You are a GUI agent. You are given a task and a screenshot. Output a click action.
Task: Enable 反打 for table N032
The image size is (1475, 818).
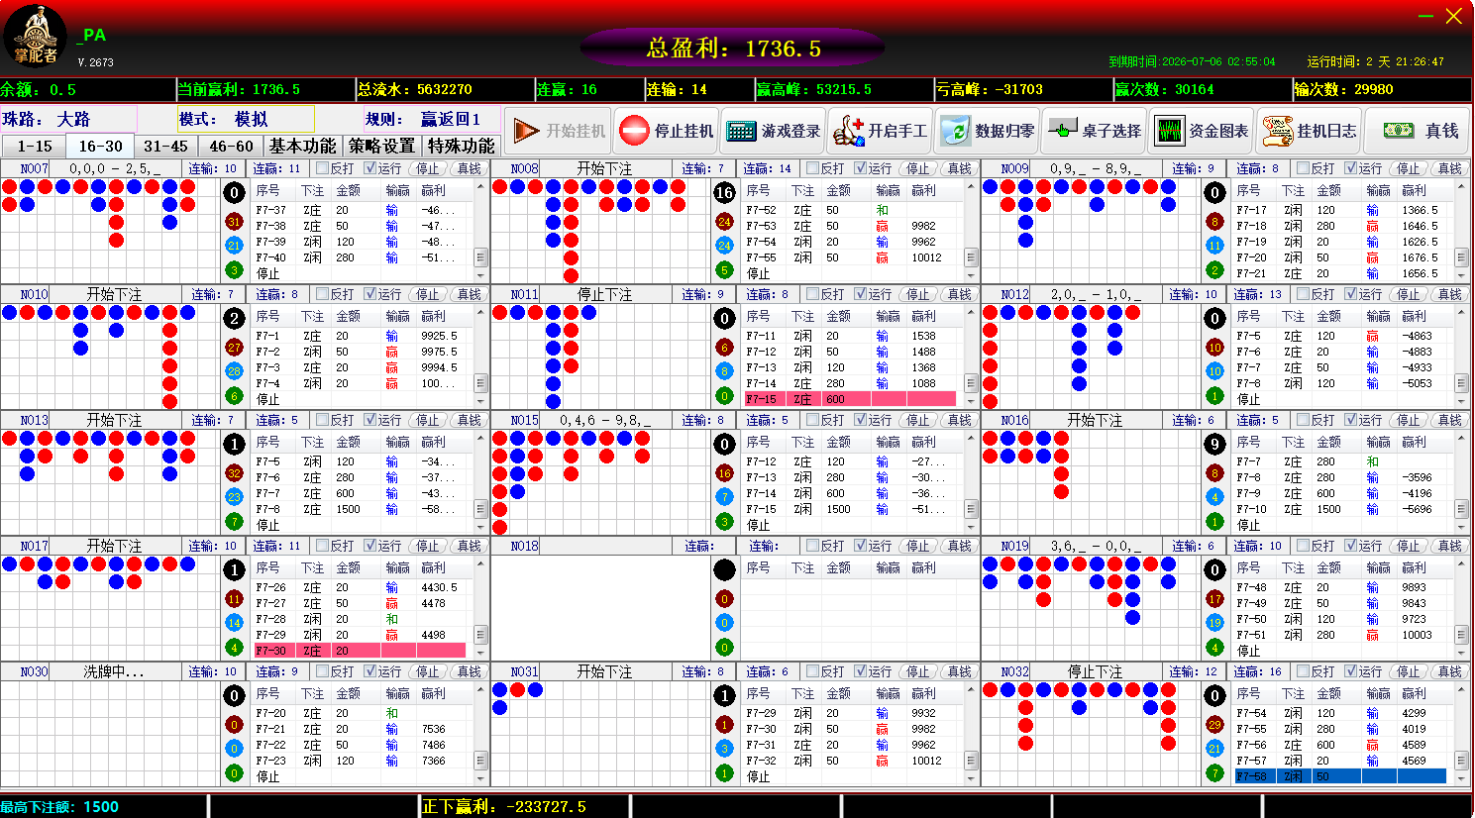pyautogui.click(x=1303, y=671)
